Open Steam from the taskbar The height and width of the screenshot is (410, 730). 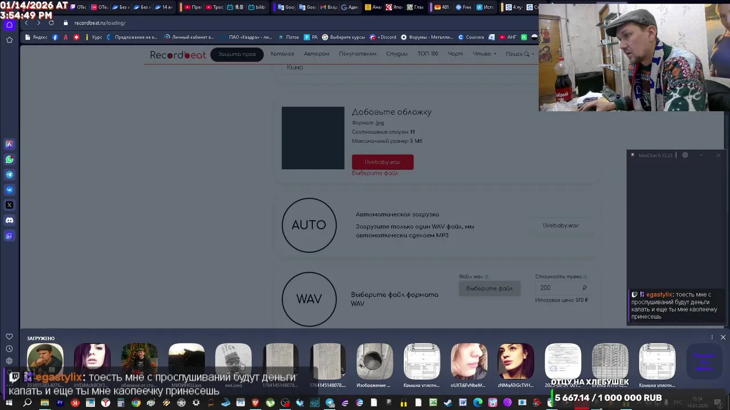click(x=448, y=403)
